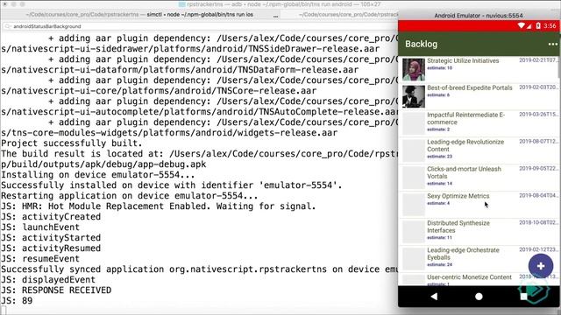561x315 pixels.
Task: Open avatar of Best-of-breed Expedite Portals item
Action: point(413,96)
